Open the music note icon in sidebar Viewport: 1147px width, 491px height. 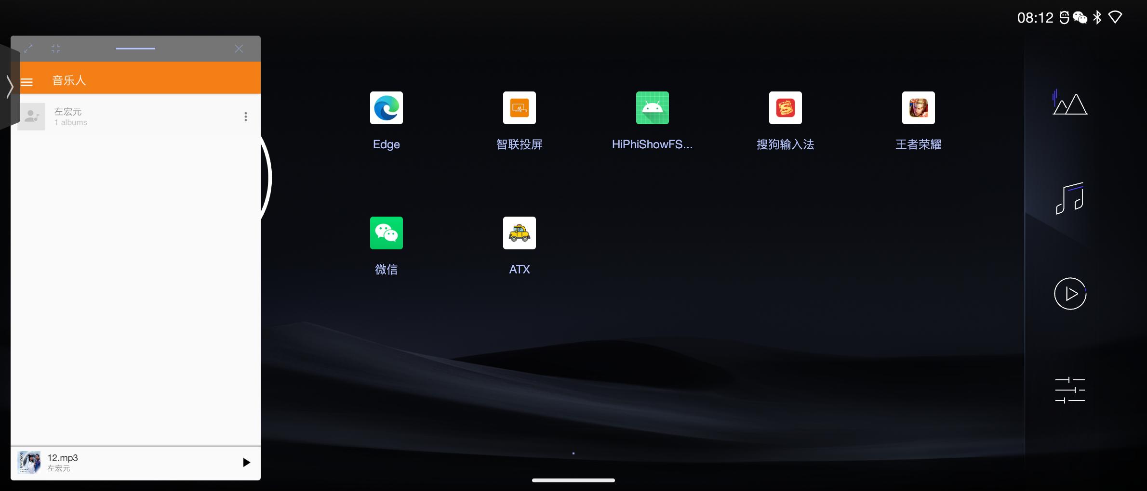coord(1070,198)
